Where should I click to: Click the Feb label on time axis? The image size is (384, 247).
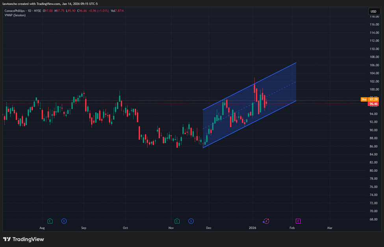pos(292,228)
